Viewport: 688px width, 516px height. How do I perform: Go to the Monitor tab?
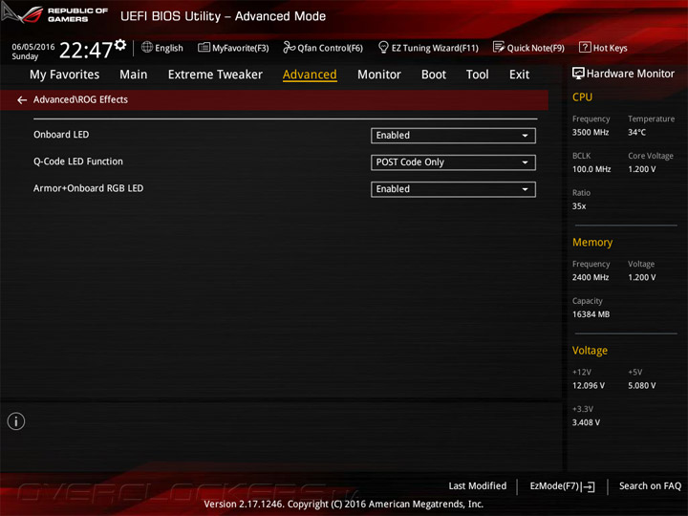[x=379, y=75]
